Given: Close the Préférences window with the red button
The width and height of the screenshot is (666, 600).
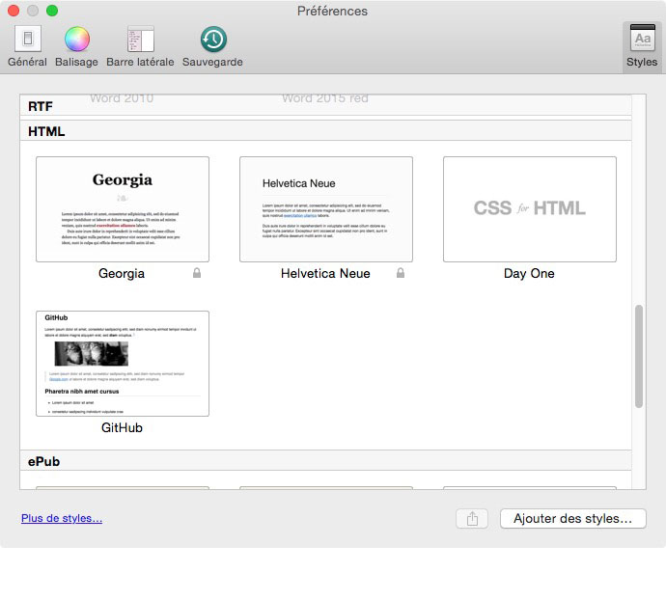Looking at the screenshot, I should point(14,11).
